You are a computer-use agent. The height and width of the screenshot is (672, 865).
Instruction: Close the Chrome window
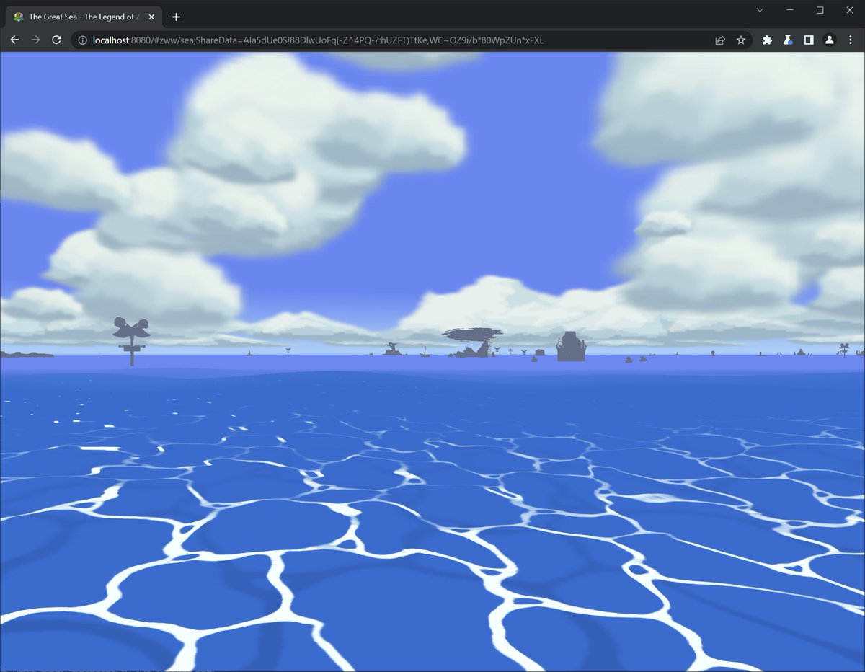(849, 10)
